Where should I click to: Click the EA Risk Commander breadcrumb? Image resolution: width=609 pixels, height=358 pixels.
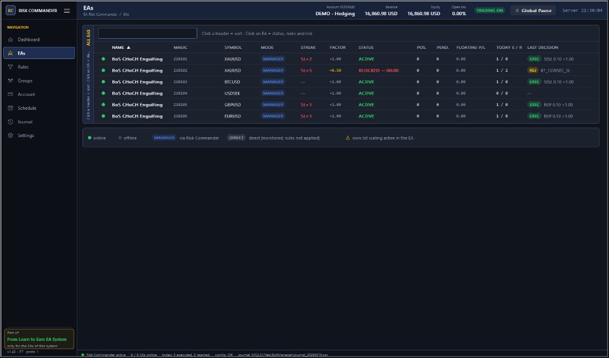[x=100, y=15]
